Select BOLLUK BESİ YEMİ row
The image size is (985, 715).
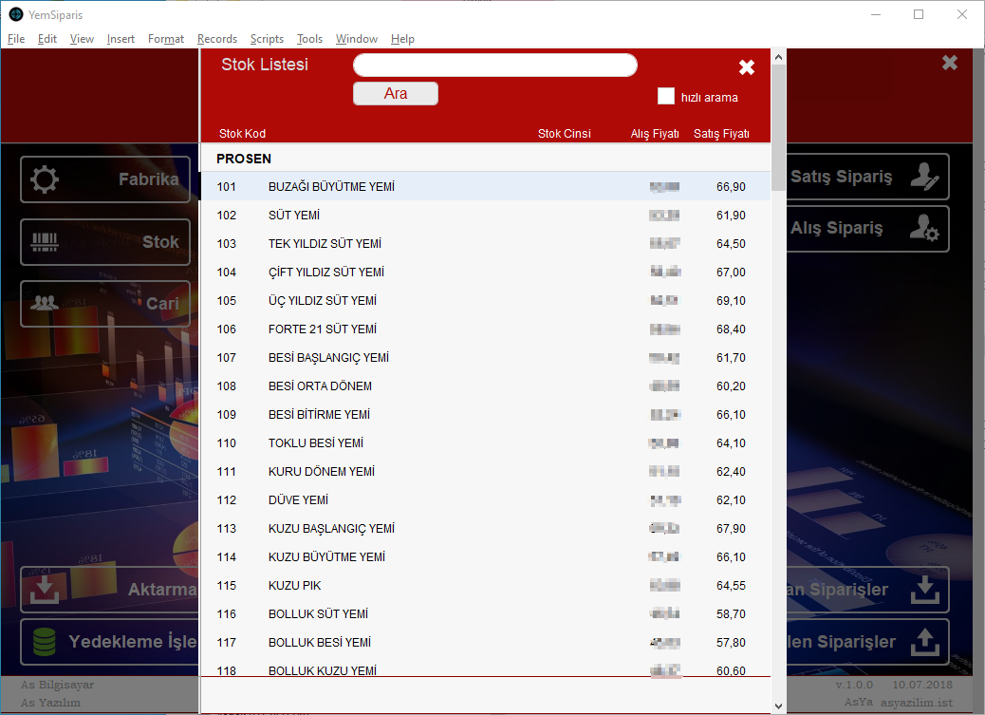coord(485,643)
